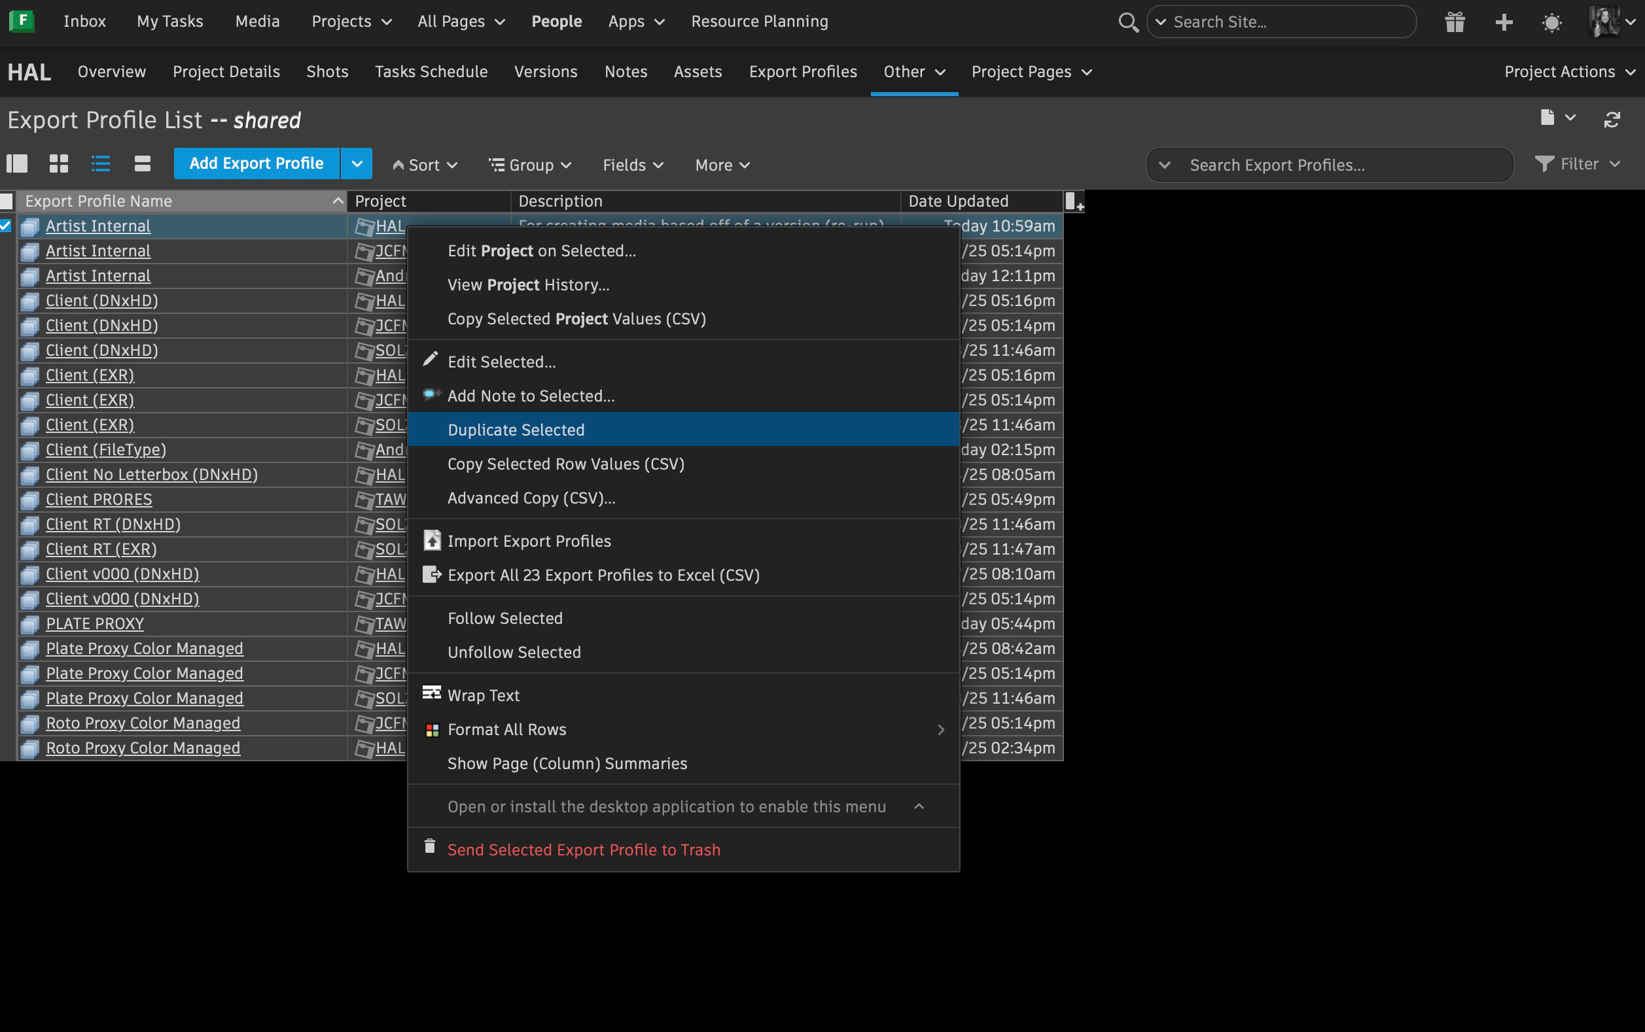The image size is (1645, 1032).
Task: Switch to card view mode
Action: pyautogui.click(x=142, y=163)
